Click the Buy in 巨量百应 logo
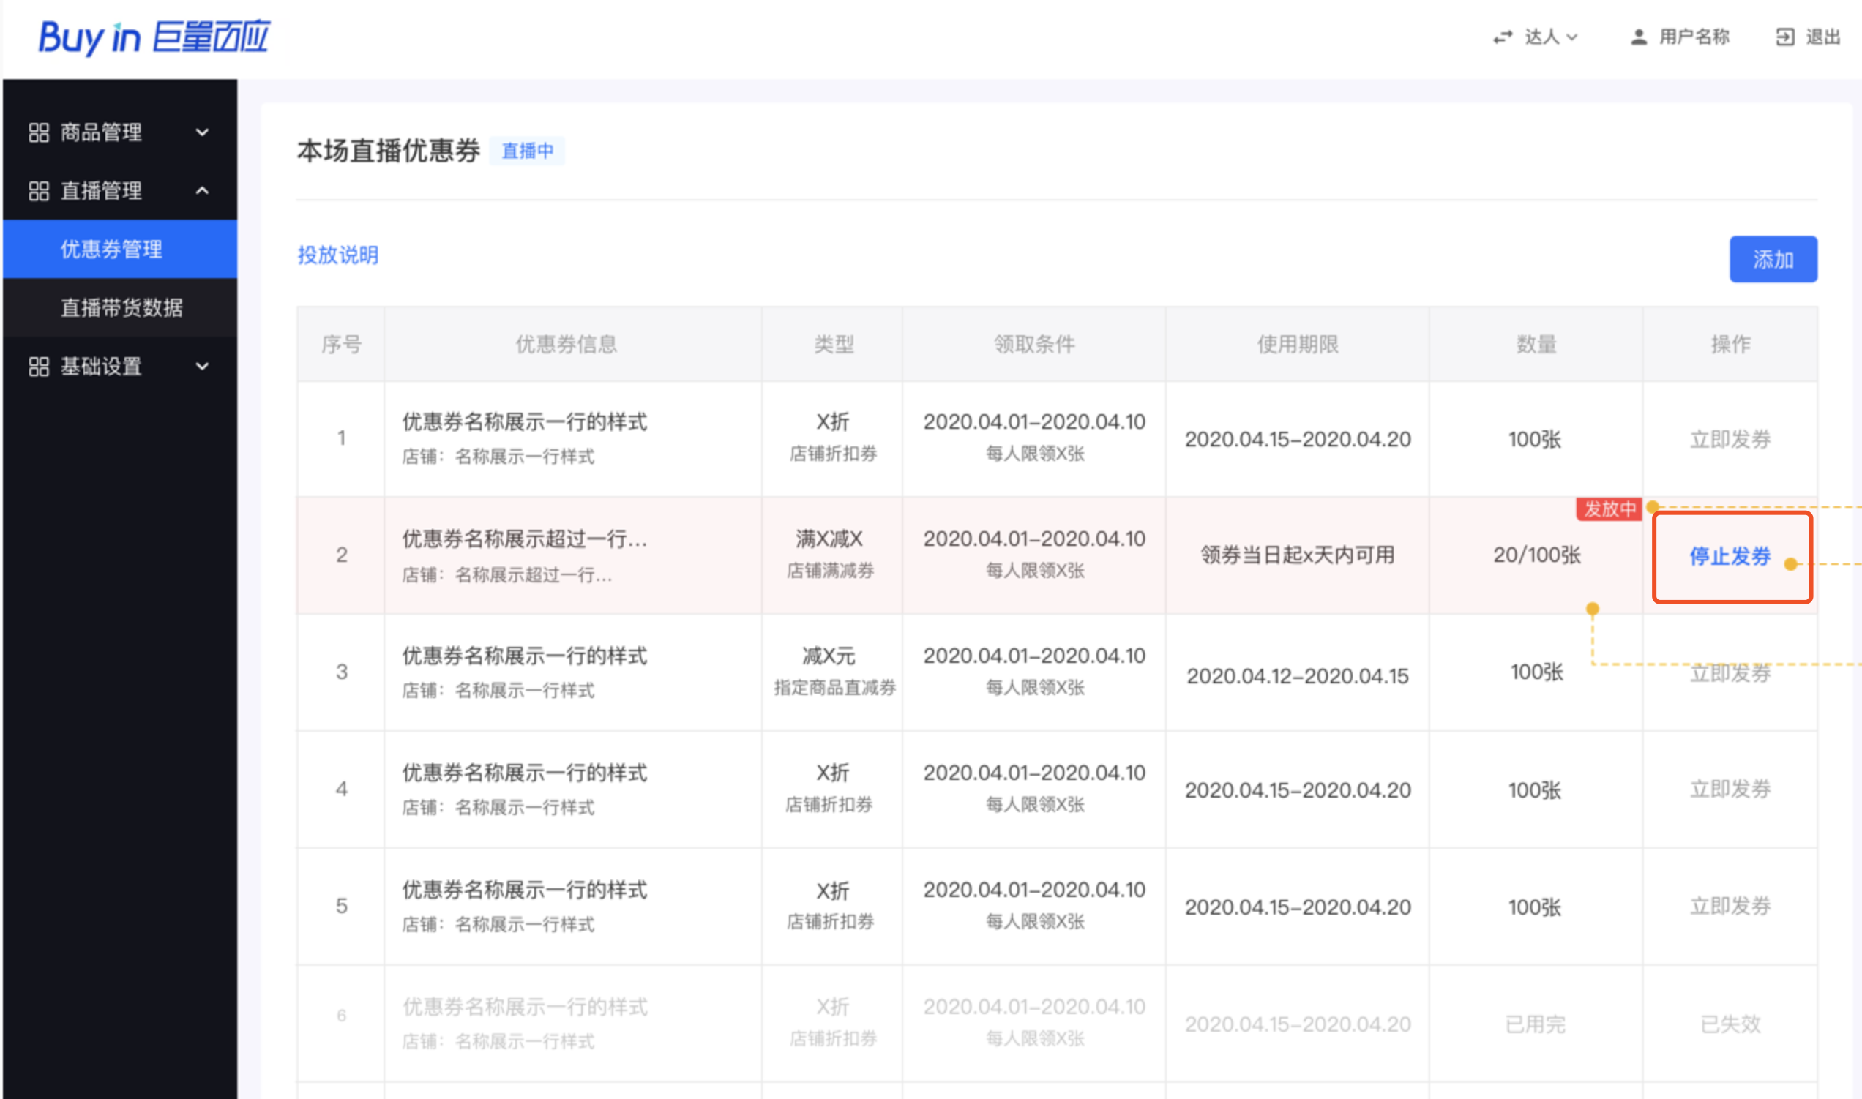The width and height of the screenshot is (1862, 1099). tap(154, 37)
